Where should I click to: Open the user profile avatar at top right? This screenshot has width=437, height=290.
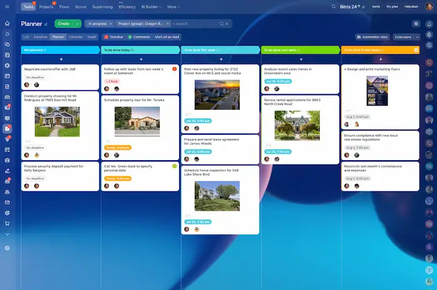click(429, 6)
